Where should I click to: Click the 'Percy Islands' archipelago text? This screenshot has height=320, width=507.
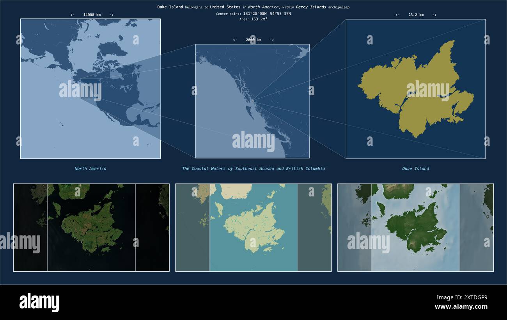[x=311, y=7]
